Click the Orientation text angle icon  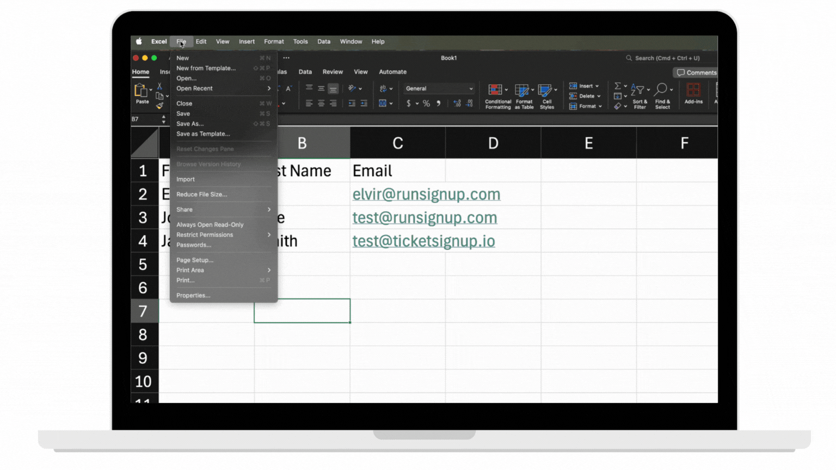[x=352, y=88]
